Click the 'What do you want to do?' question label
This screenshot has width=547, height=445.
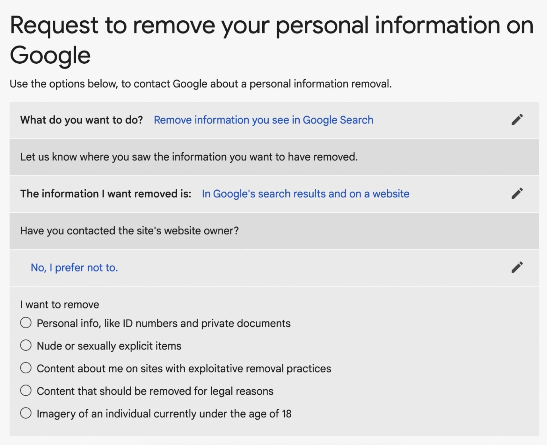[82, 120]
